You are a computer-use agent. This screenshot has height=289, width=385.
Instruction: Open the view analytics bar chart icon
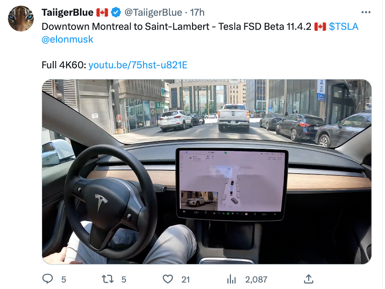(231, 279)
